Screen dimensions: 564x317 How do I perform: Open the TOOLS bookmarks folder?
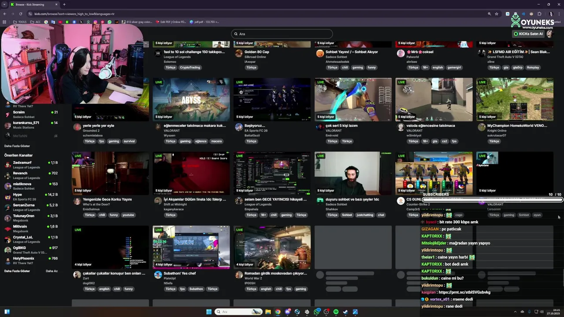coord(20,22)
